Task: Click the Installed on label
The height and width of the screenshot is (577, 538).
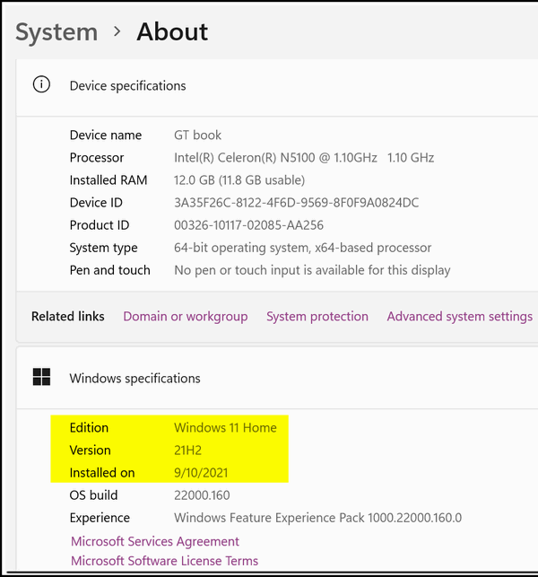Action: click(102, 473)
